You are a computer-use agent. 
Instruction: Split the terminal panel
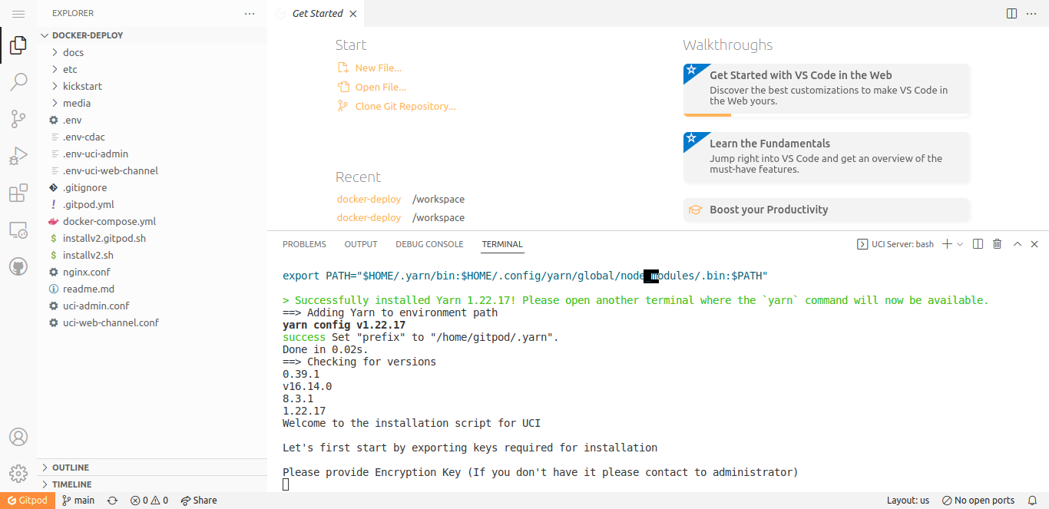(978, 244)
